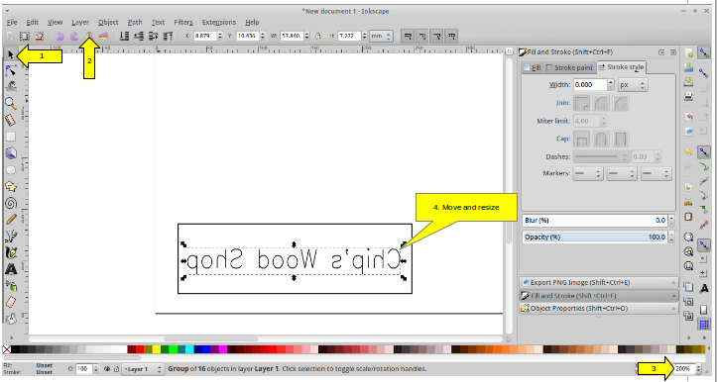Image resolution: width=717 pixels, height=382 pixels.
Task: Expand Export PNG Image panel
Action: pyautogui.click(x=599, y=282)
